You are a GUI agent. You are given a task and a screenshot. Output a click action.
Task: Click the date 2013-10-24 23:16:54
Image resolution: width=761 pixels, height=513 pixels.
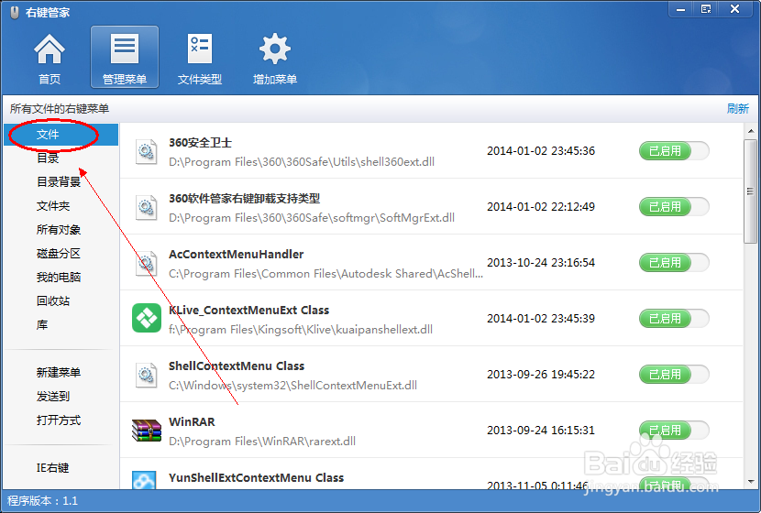coord(541,262)
